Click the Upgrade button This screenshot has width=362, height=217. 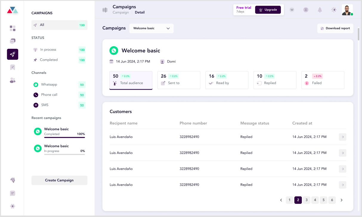pyautogui.click(x=268, y=10)
